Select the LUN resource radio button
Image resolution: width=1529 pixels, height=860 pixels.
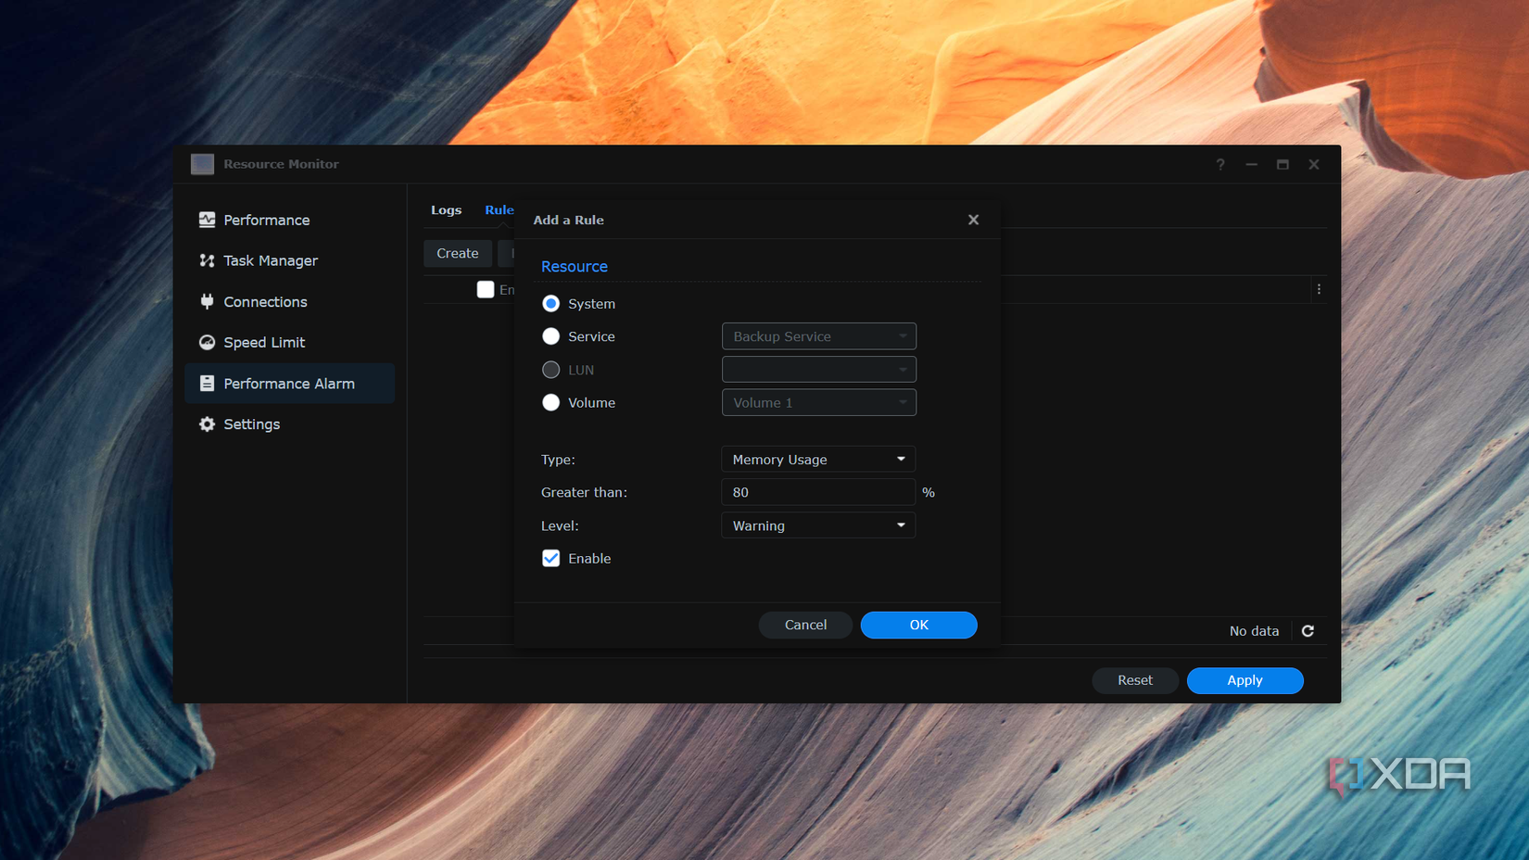coord(550,370)
